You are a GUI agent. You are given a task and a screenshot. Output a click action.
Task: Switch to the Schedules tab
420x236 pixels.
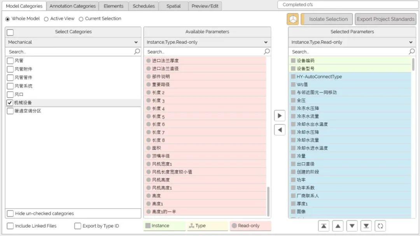143,6
